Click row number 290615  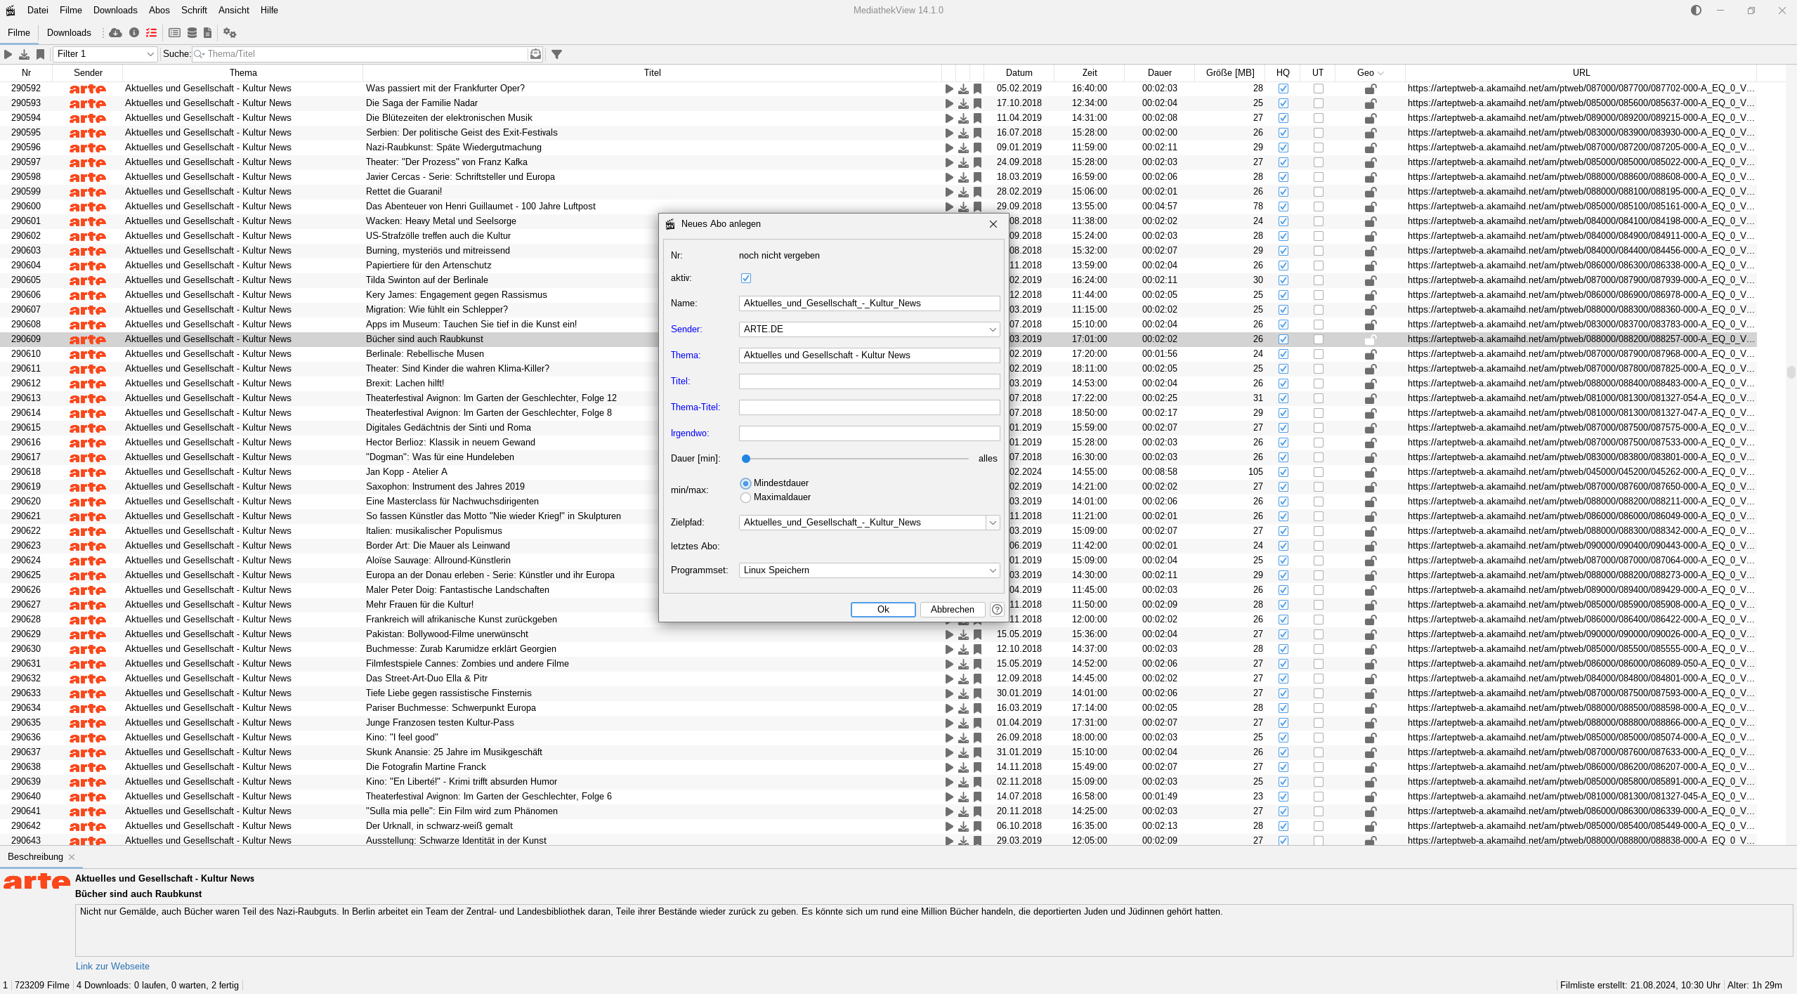point(26,428)
